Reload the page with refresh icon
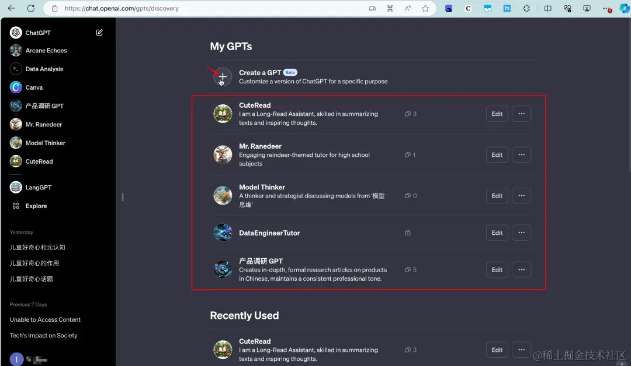Viewport: 631px width, 366px height. click(30, 8)
